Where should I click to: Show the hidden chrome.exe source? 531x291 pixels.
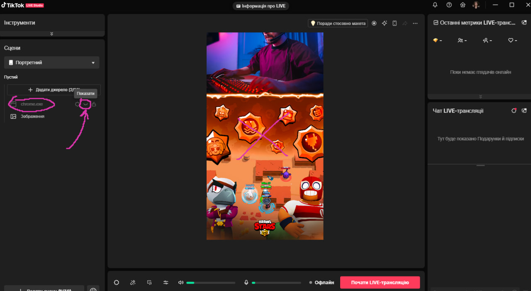tap(85, 104)
